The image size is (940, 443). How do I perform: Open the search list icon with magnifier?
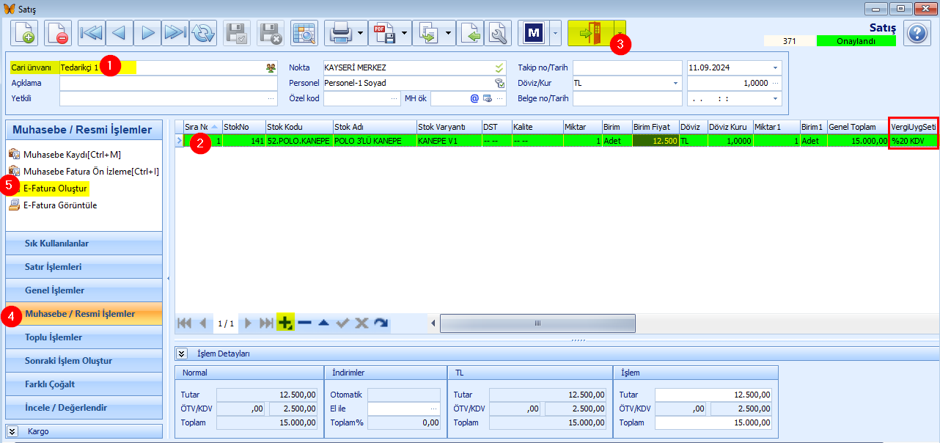tap(304, 33)
